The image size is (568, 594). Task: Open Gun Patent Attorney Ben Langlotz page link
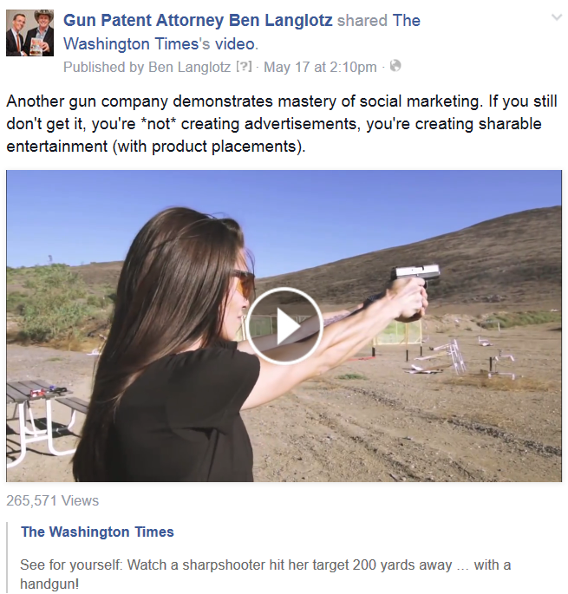tap(198, 21)
